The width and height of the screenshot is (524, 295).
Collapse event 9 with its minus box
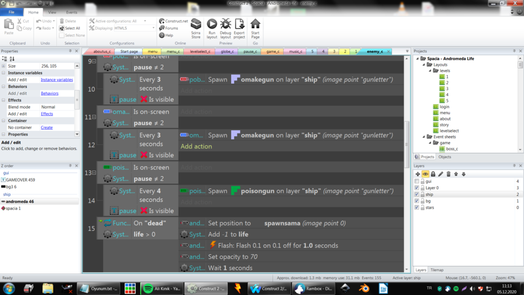[94, 61]
